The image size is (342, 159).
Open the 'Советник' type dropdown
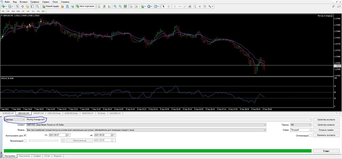point(14,120)
